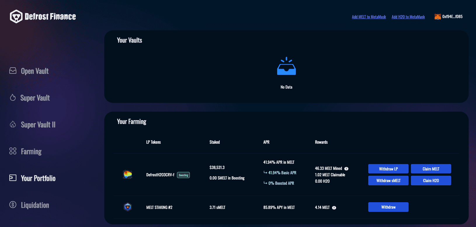Click Add H2O to MetaMask link
Image resolution: width=476 pixels, height=227 pixels.
tap(408, 17)
